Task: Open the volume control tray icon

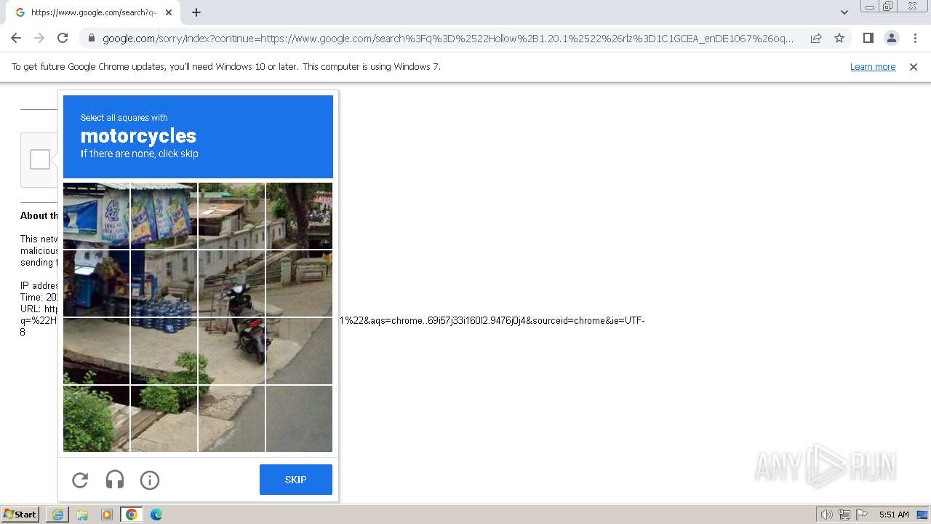Action: (826, 515)
